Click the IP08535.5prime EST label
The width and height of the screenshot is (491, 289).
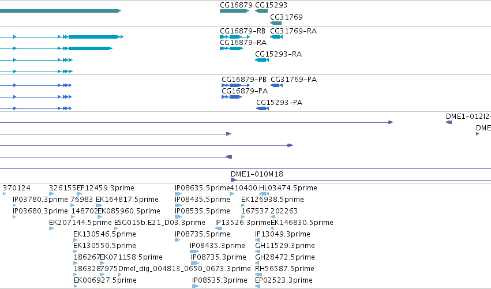pyautogui.click(x=203, y=211)
